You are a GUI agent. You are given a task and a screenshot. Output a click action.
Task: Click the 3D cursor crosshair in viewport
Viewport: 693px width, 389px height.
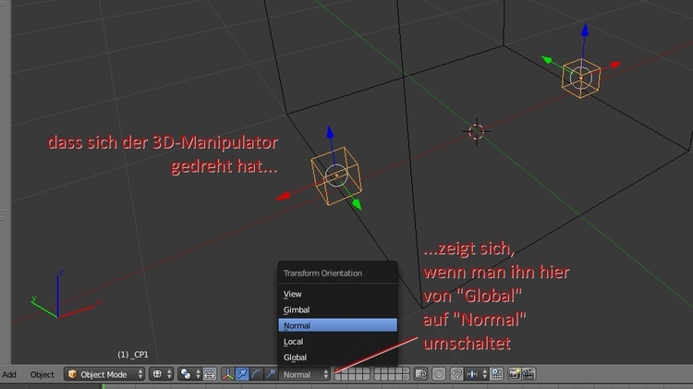pos(476,131)
